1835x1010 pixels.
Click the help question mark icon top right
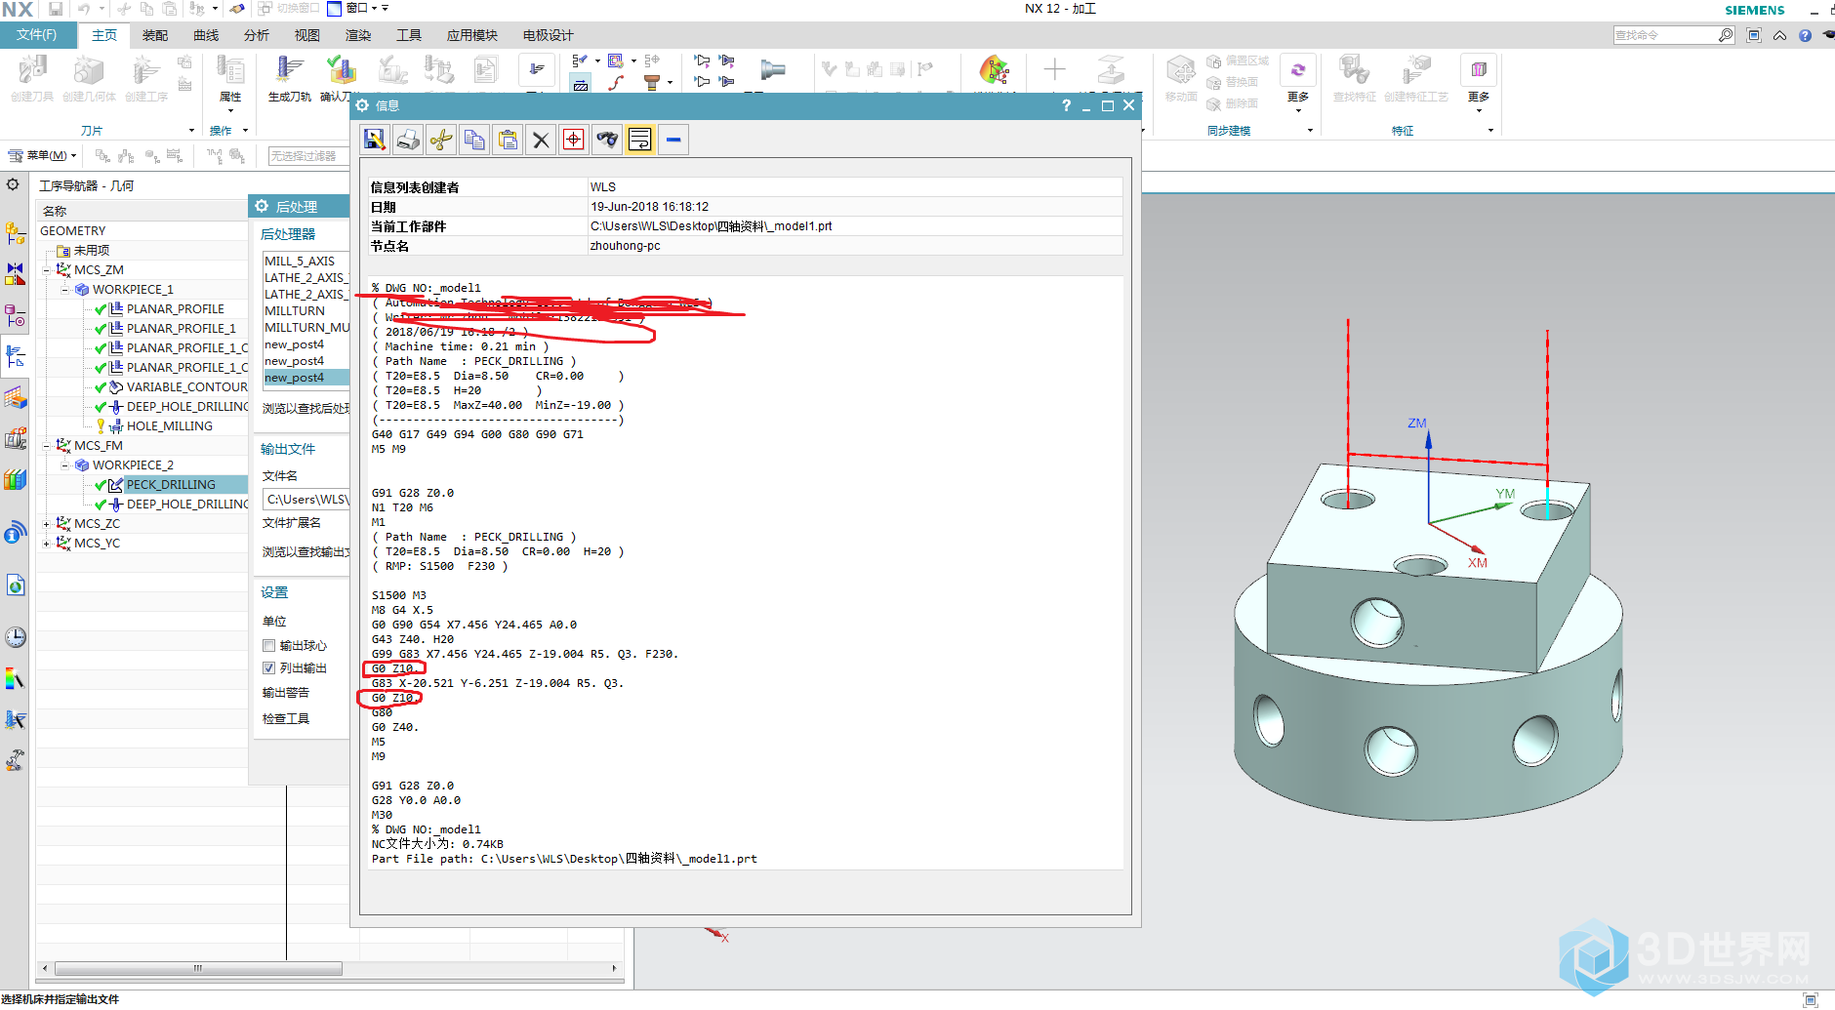tap(1805, 35)
